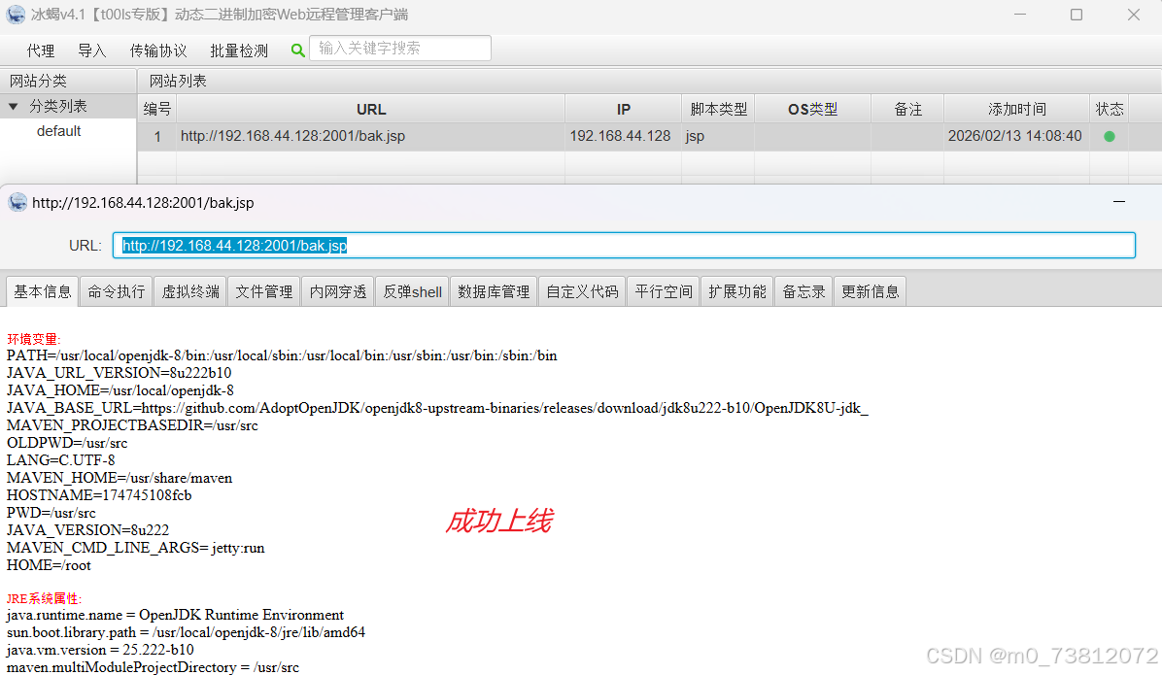
Task: Select the default category
Action: click(x=58, y=131)
